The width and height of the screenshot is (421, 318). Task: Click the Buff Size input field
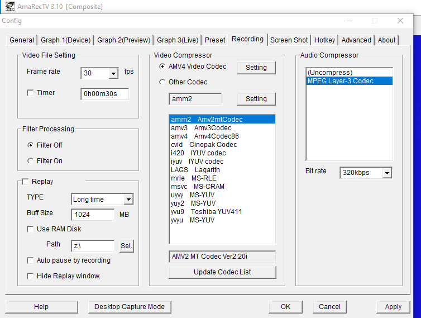tap(93, 215)
